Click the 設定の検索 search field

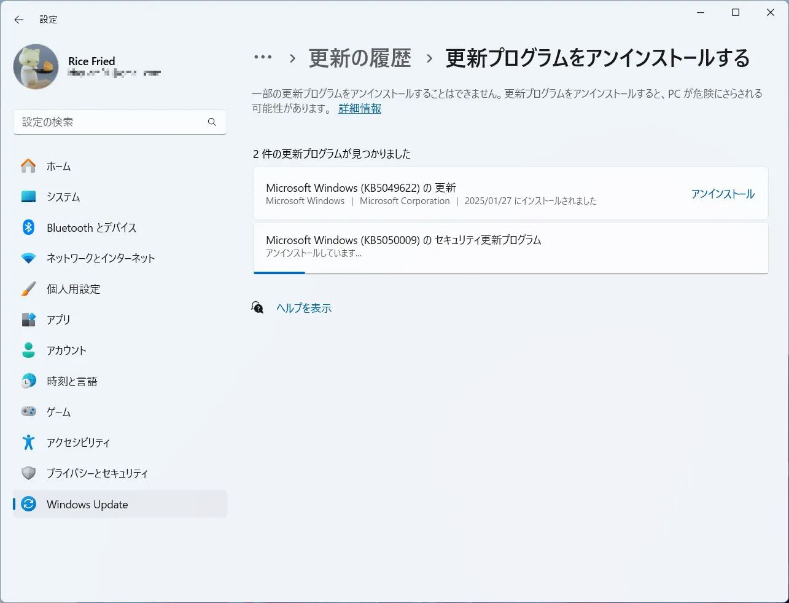(x=120, y=122)
